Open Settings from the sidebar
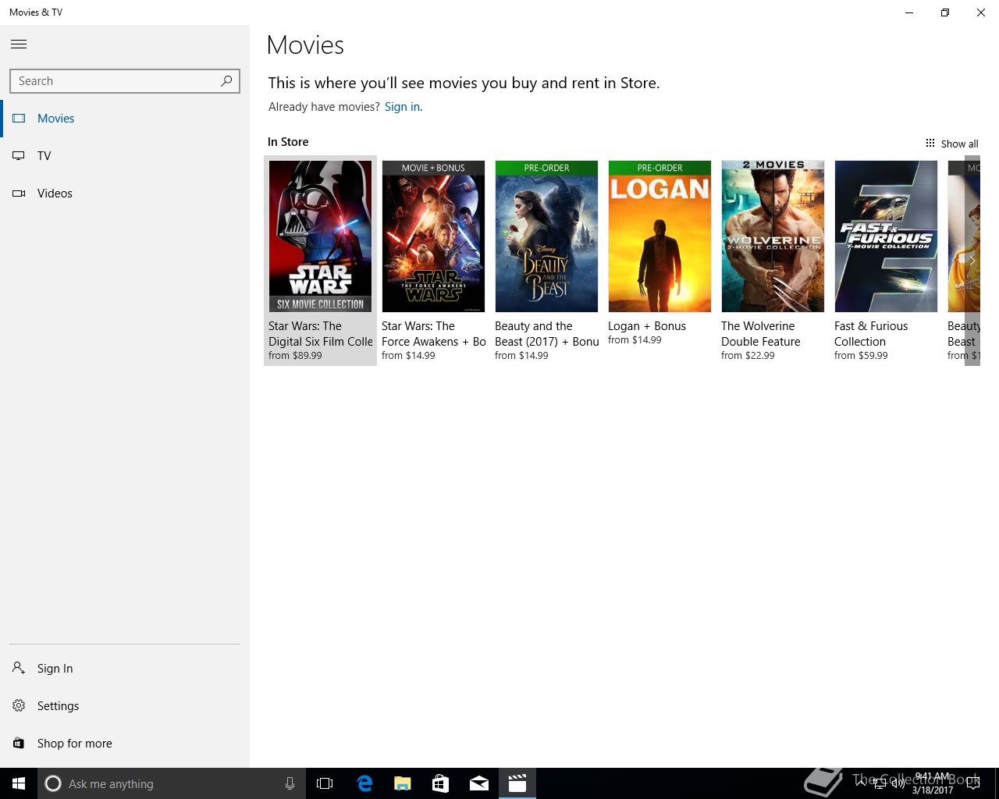The height and width of the screenshot is (799, 999). coord(59,706)
